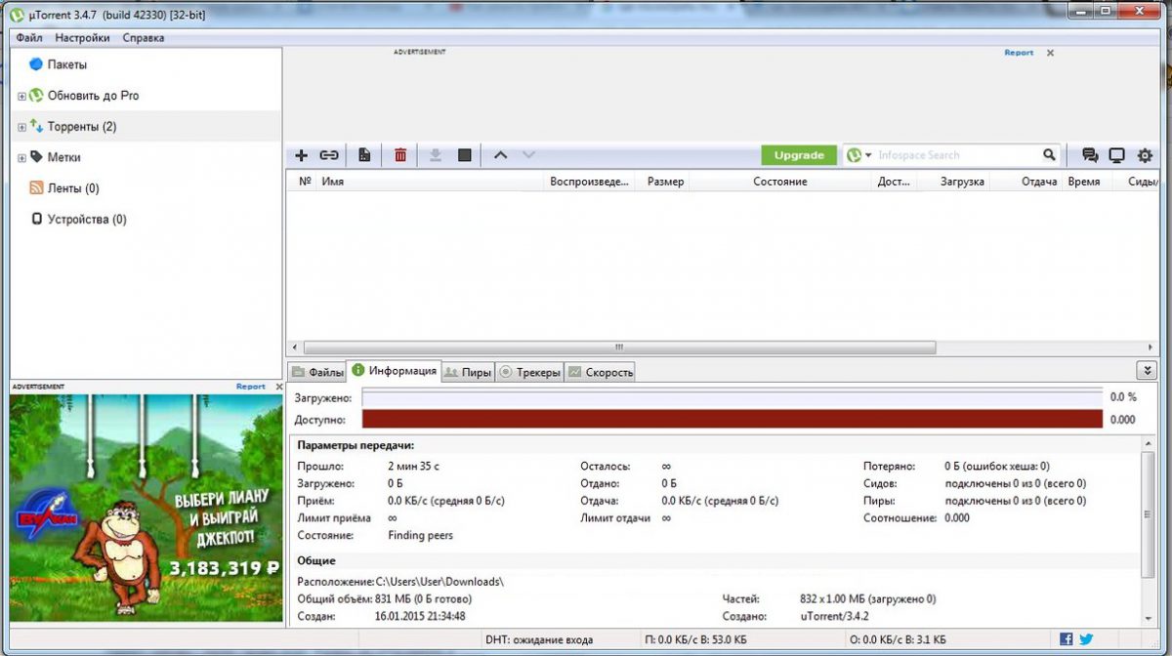This screenshot has width=1172, height=656.
Task: Click the upload speed status О: 0.0 КБ/с
Action: coord(898,640)
